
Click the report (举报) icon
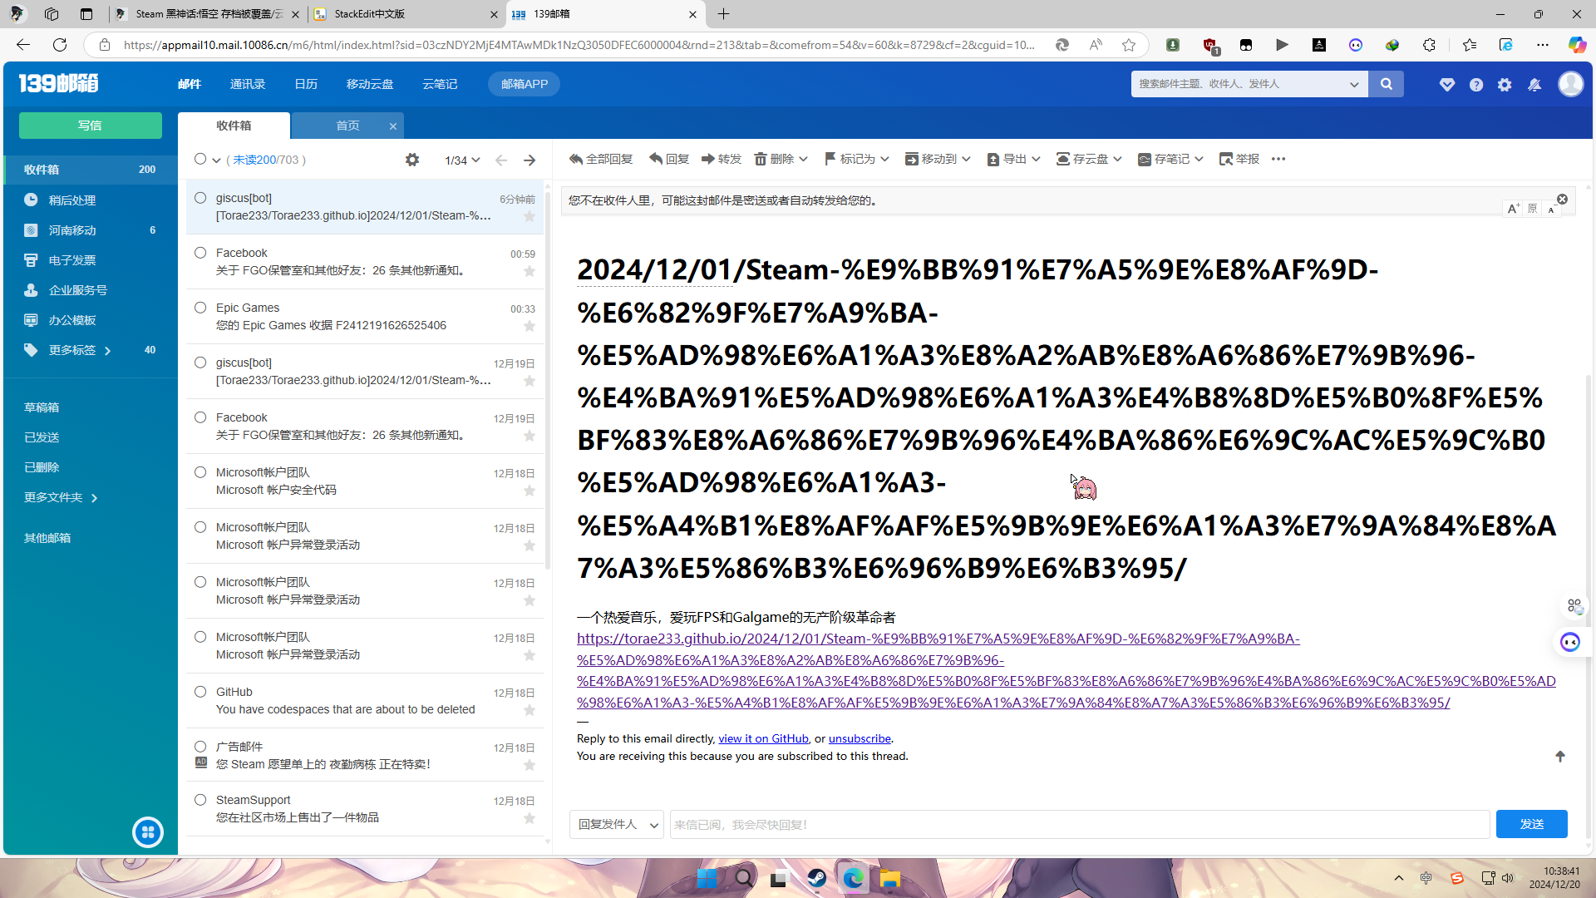1226,159
